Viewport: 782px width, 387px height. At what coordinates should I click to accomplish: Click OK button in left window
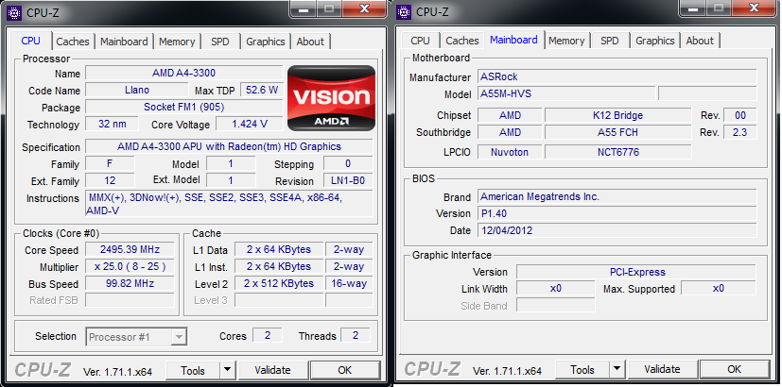point(344,370)
